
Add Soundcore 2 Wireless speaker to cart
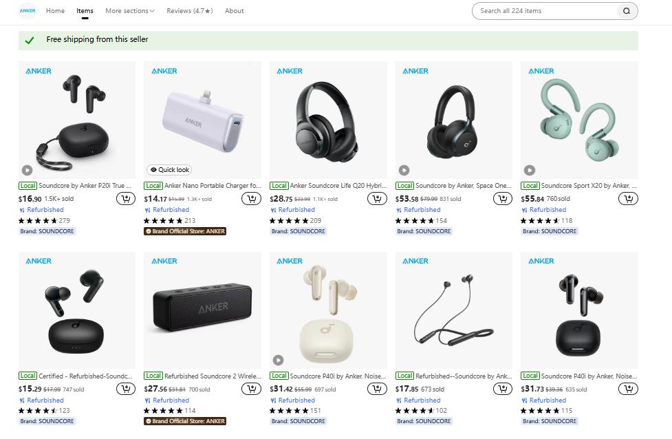pos(251,389)
